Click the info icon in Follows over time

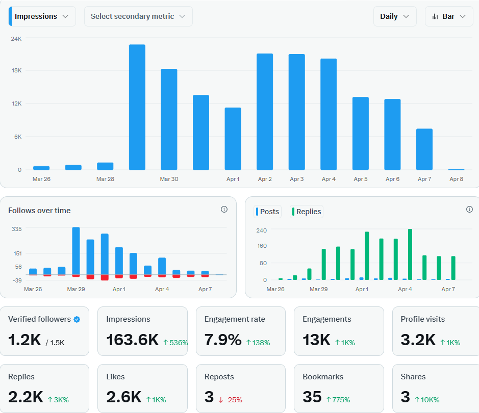[224, 210]
